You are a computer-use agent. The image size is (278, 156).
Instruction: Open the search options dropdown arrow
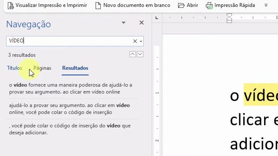pyautogui.click(x=141, y=41)
